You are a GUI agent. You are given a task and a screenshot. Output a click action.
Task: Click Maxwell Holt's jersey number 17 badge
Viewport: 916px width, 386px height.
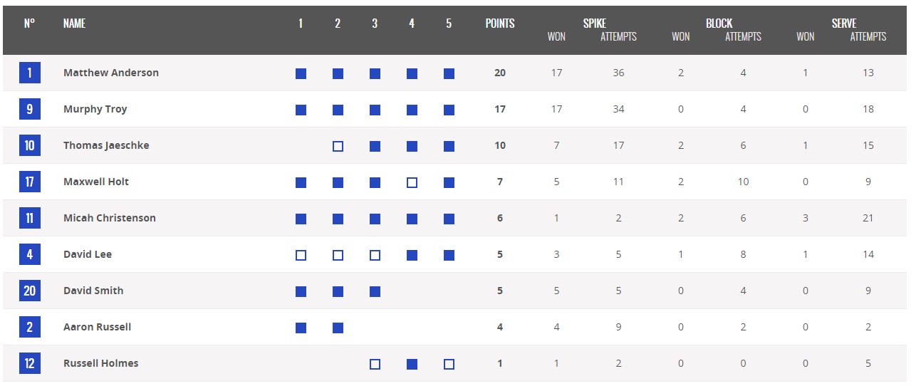[x=30, y=182]
